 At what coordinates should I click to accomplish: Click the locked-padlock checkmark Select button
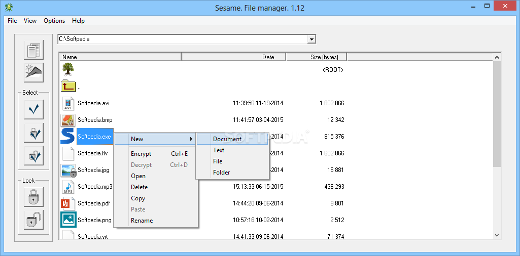point(33,133)
